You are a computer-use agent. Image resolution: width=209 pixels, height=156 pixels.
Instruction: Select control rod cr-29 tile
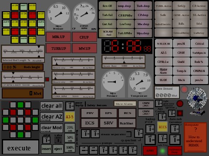(15, 7)
